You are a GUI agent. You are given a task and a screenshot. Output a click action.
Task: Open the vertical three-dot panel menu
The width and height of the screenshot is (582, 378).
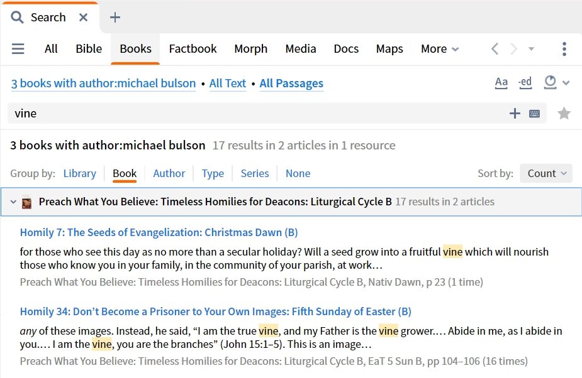click(x=564, y=49)
